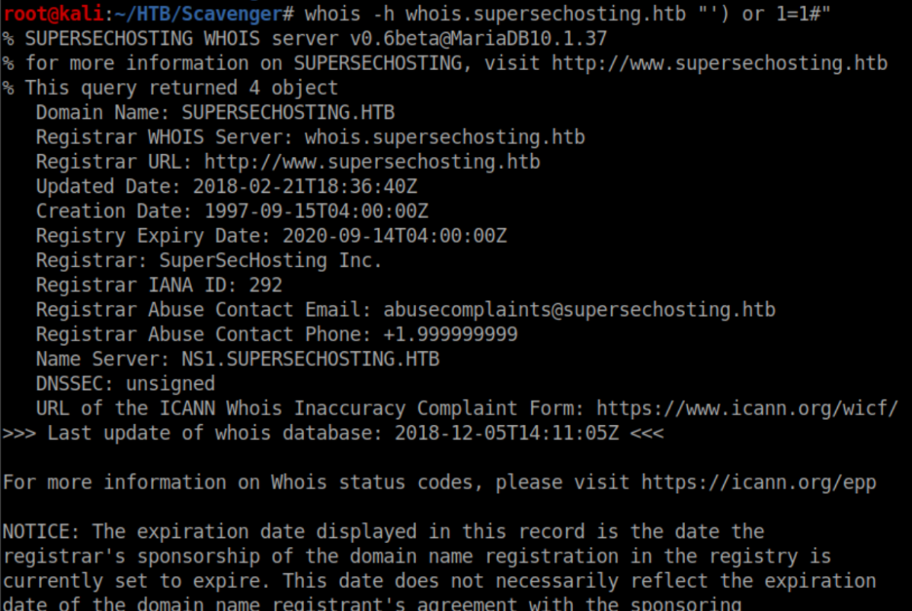The height and width of the screenshot is (611, 912).
Task: Click the Registry Expiry Date value
Action: [x=394, y=235]
